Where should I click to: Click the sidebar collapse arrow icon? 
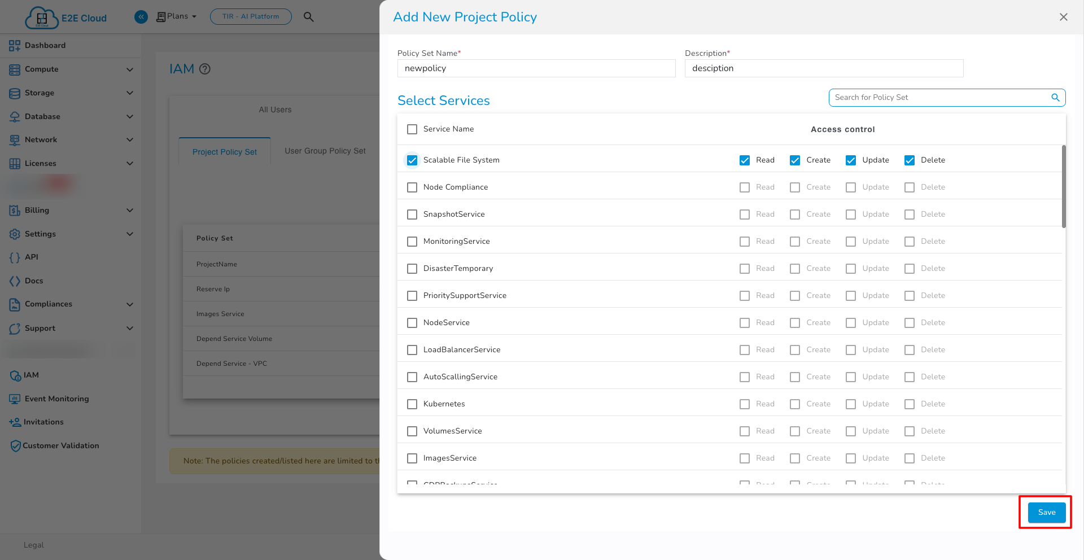tap(141, 17)
